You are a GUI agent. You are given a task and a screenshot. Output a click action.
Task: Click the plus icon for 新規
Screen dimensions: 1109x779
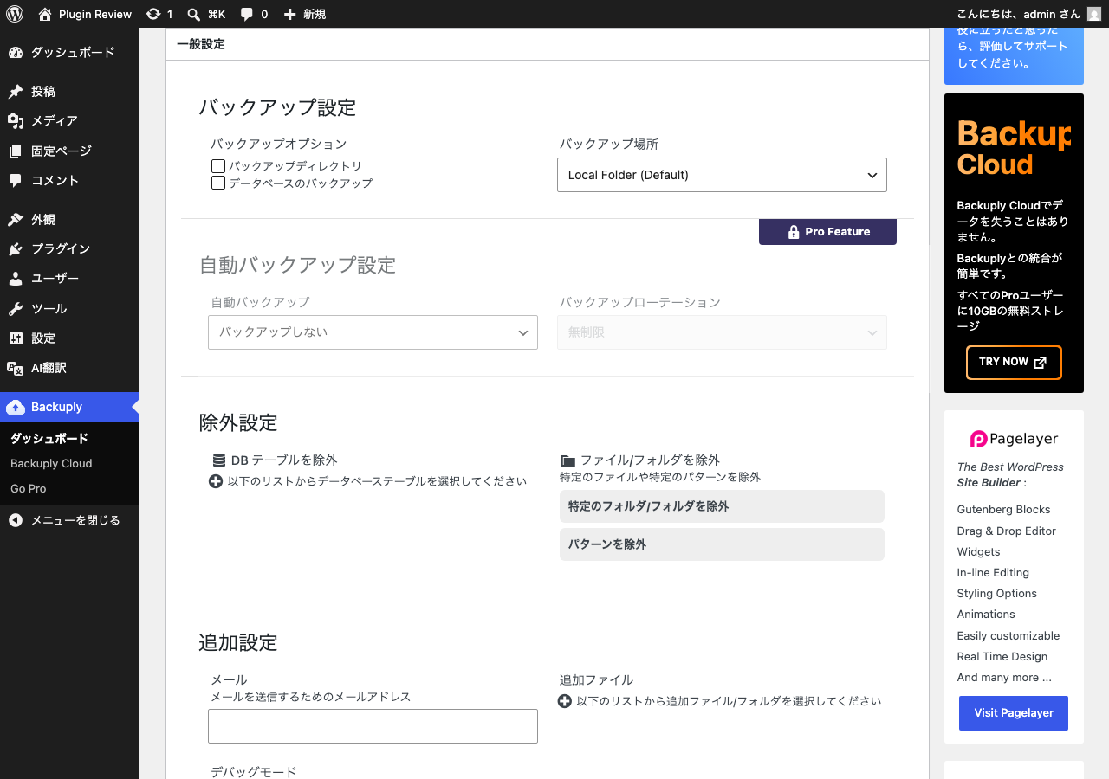[x=289, y=14]
